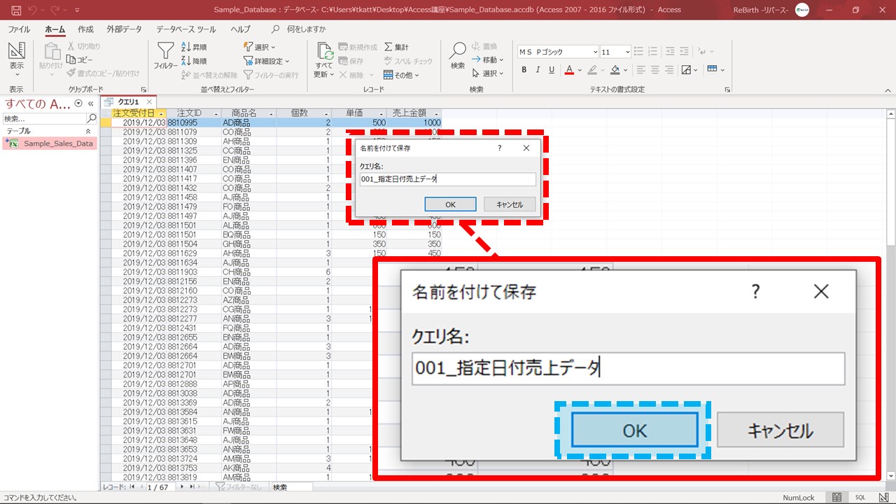896x504 pixels.
Task: Sort ascending with the 昇順 icon
Action: (194, 47)
